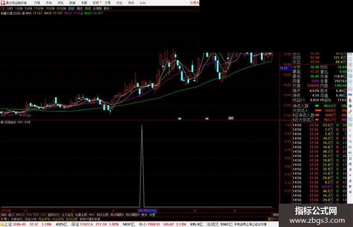The image size is (353, 227).
Task: Click the money bag icon in sidebar
Action: (350, 100)
